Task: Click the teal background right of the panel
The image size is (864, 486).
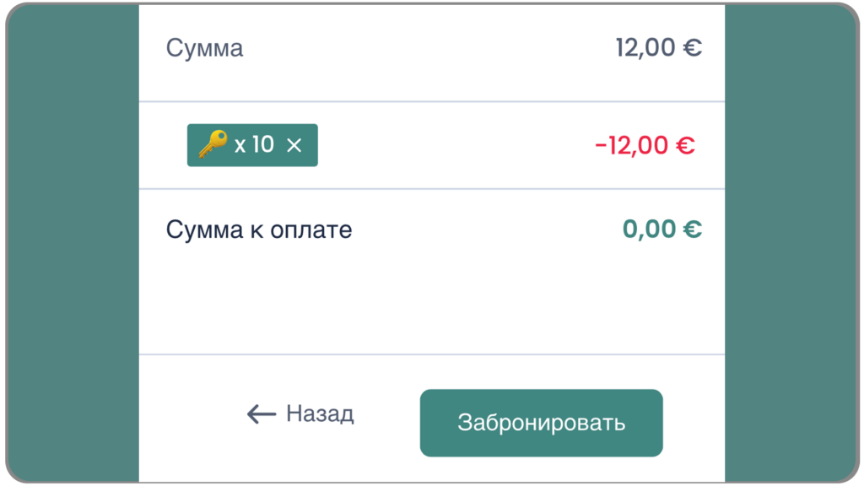Action: 791,243
